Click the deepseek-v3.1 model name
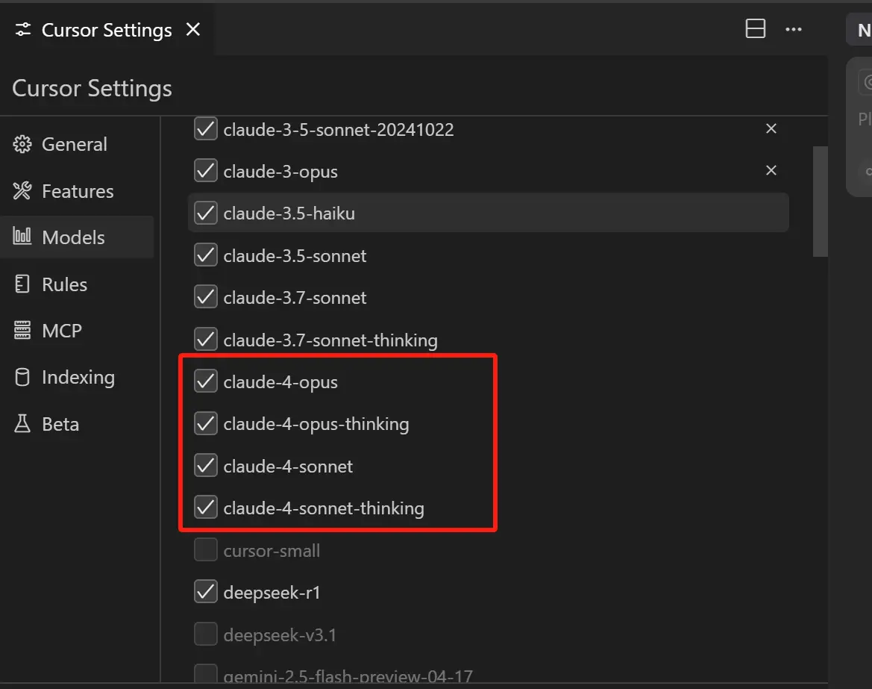 (x=280, y=635)
